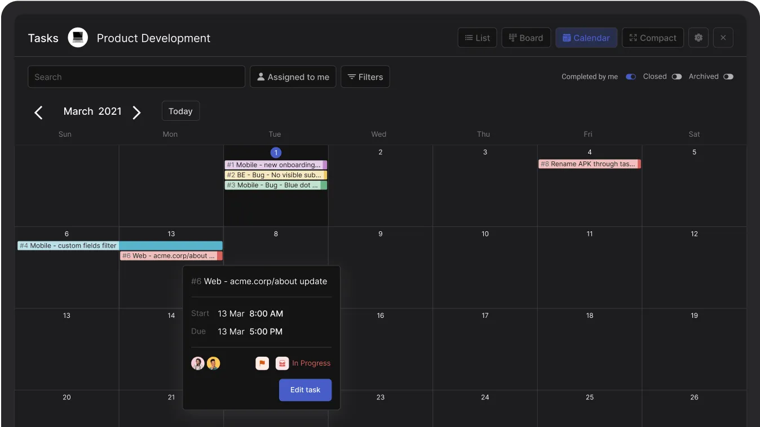Click the In Progress status icon
The height and width of the screenshot is (427, 760).
click(x=282, y=363)
